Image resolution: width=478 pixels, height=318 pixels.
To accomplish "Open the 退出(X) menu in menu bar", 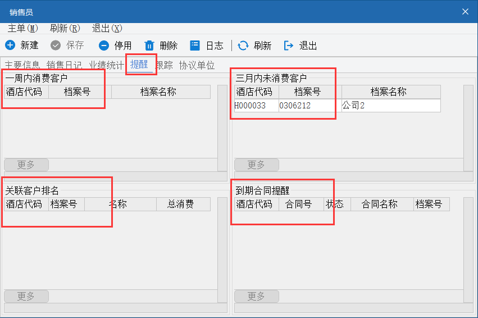I will coord(107,28).
